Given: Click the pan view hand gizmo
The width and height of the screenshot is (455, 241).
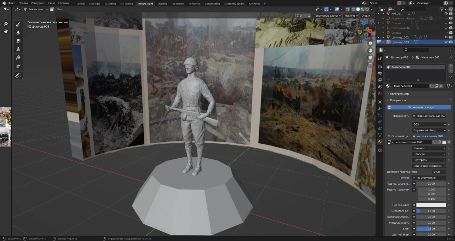Looking at the screenshot, I should click(x=370, y=51).
